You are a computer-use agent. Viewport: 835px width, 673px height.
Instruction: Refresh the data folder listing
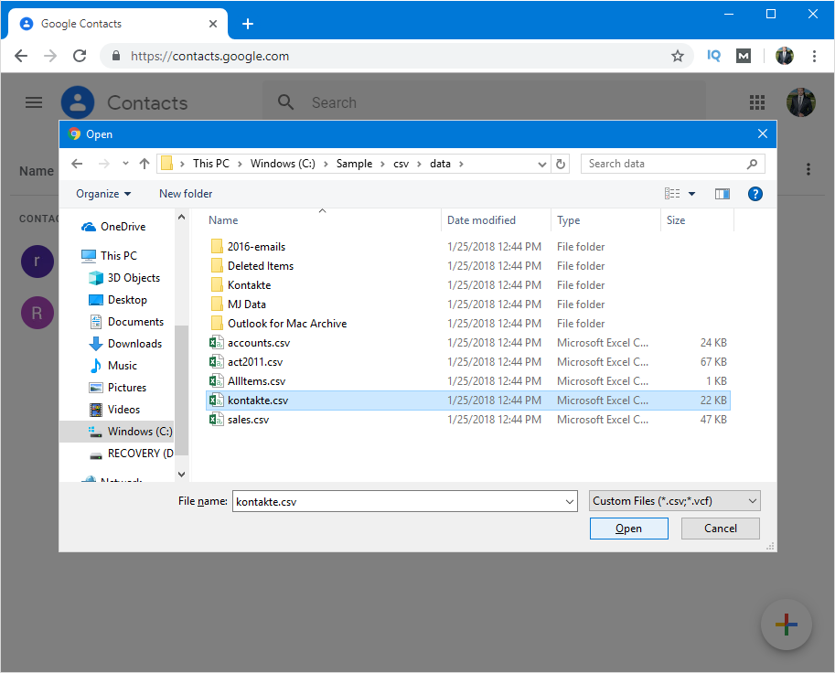point(561,164)
